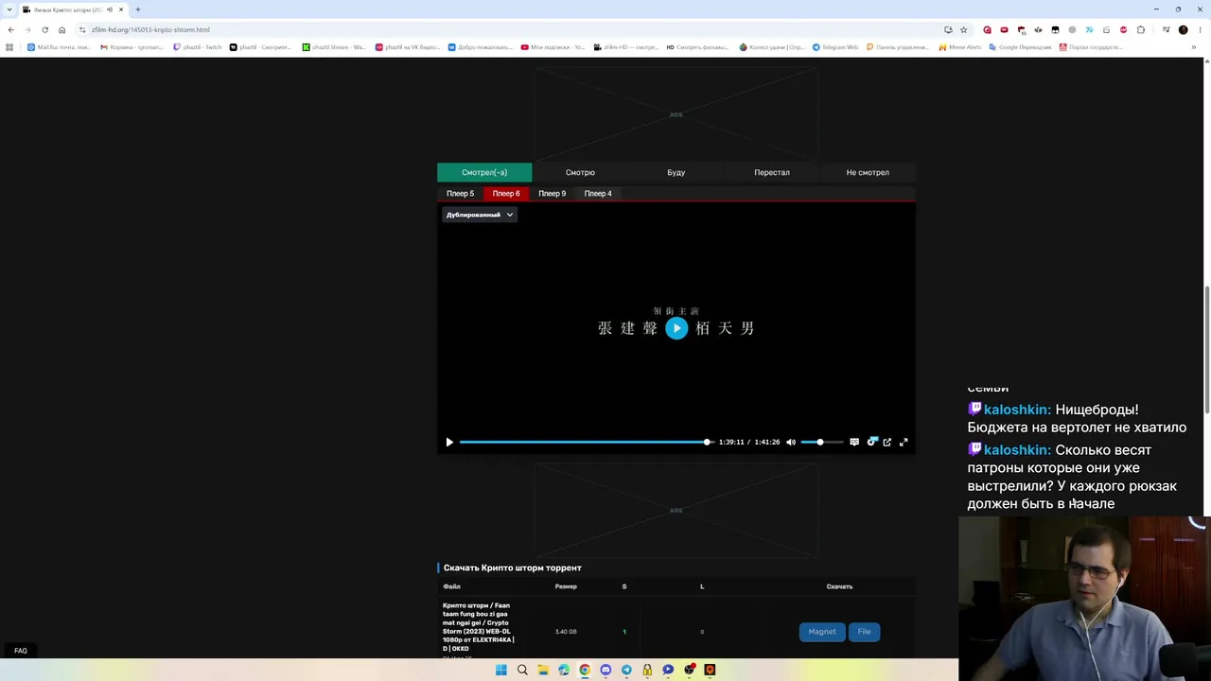Open the Дублированный voice-over dropdown
Image resolution: width=1211 pixels, height=681 pixels.
(x=479, y=215)
